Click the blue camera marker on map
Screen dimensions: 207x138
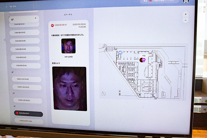click(120, 53)
